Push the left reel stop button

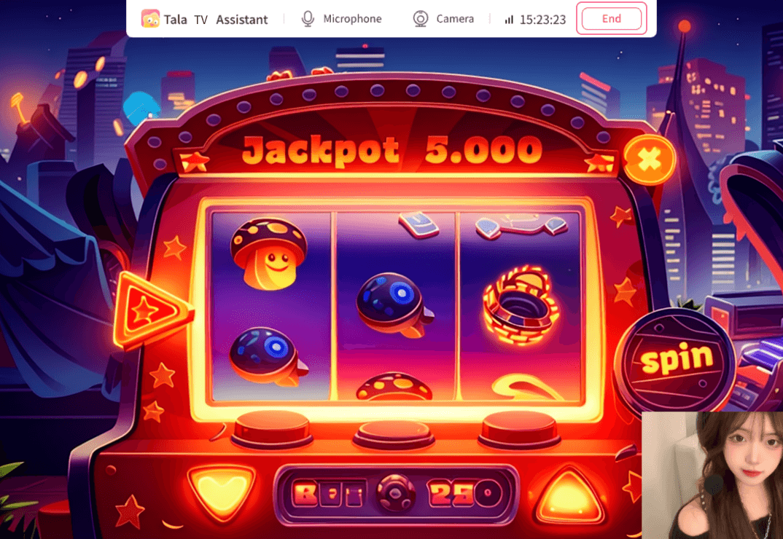point(272,430)
